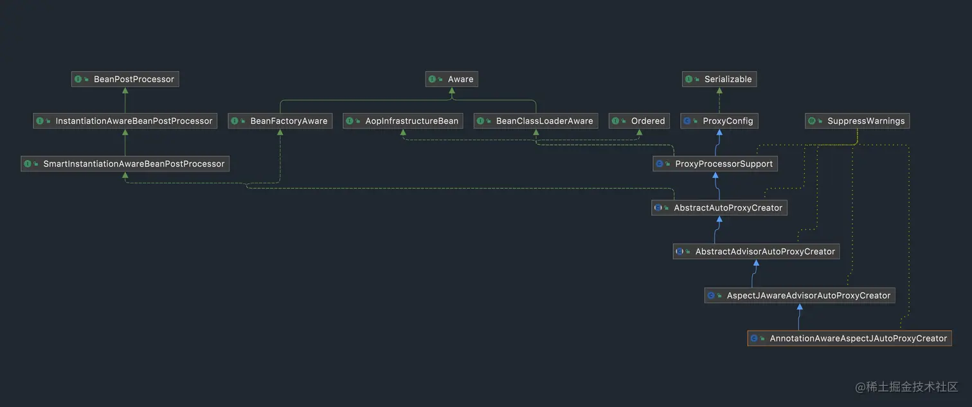
Task: Click the annotation icon on SuppressWarnings
Action: pos(812,121)
